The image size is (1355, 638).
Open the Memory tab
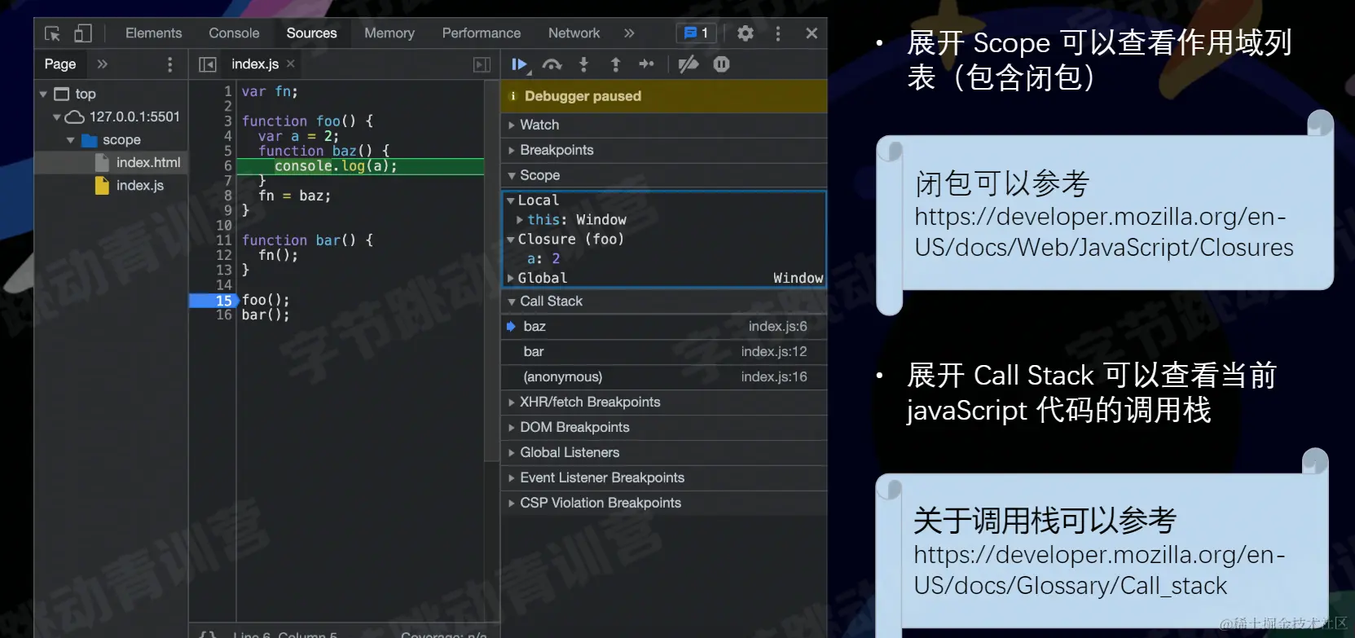pos(389,33)
